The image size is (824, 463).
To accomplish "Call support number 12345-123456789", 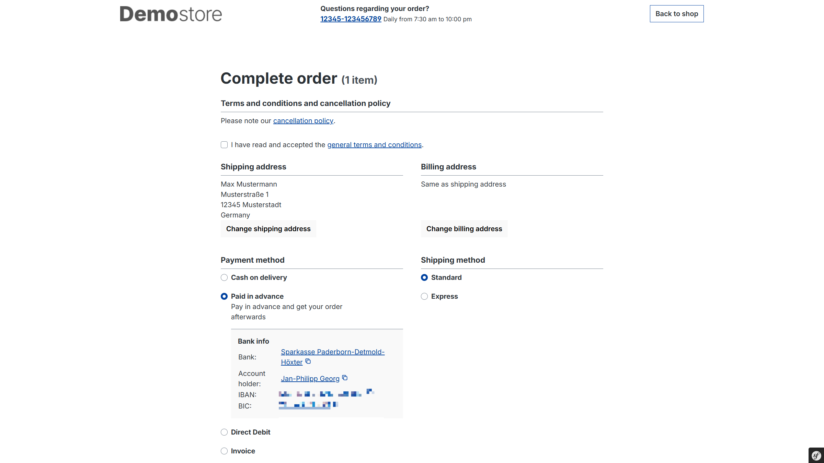I will point(351,19).
